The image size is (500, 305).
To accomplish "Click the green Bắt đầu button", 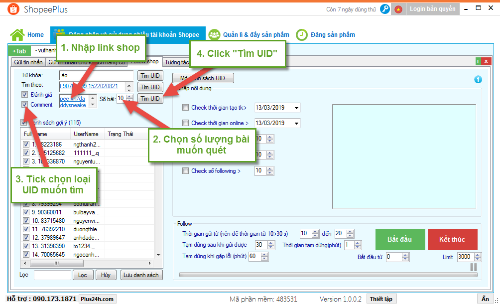I will point(400,239).
